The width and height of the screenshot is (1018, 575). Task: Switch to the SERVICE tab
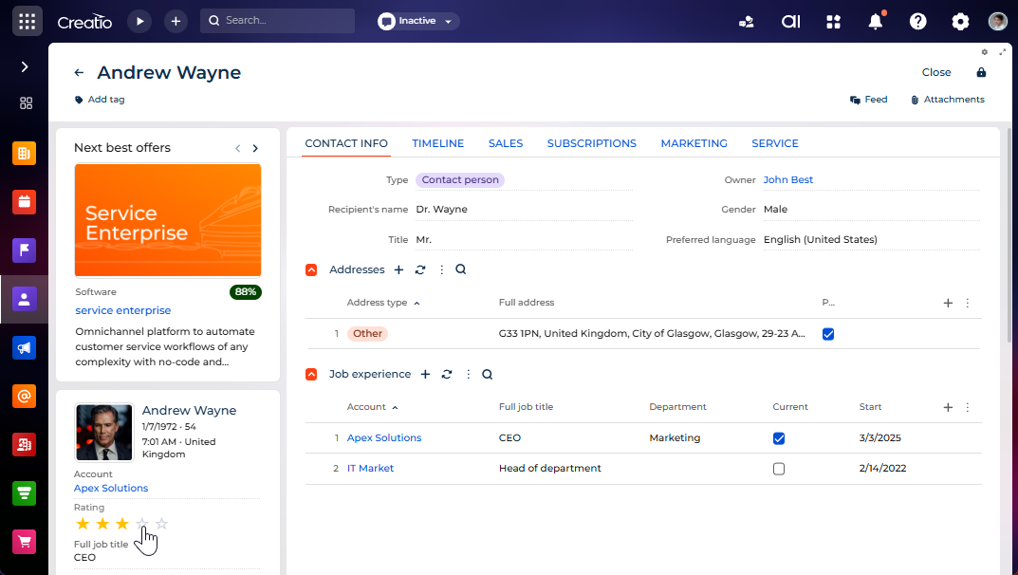pos(774,143)
